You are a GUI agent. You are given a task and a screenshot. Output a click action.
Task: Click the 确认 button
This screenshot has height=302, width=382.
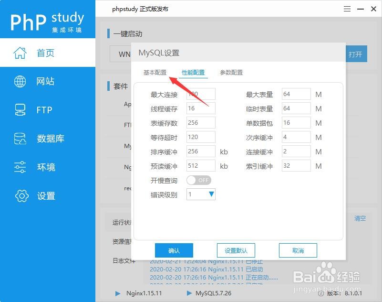point(174,250)
